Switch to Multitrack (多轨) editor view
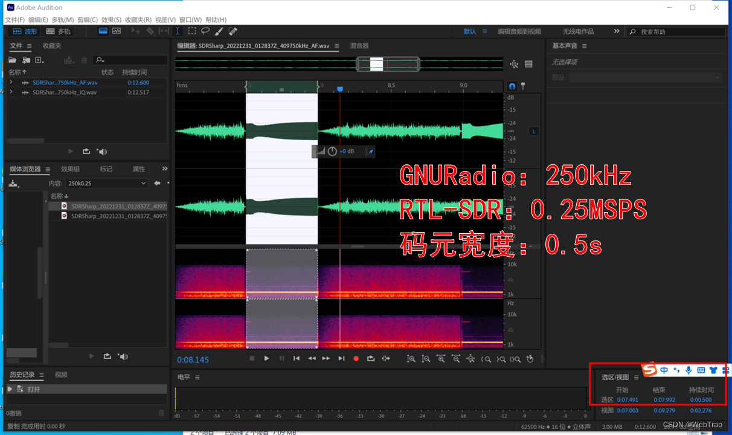The image size is (732, 435). tap(59, 31)
